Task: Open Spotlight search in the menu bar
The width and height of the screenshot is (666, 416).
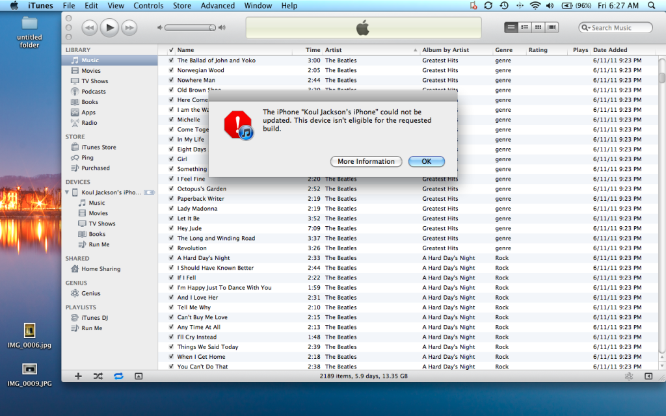Action: pos(651,5)
